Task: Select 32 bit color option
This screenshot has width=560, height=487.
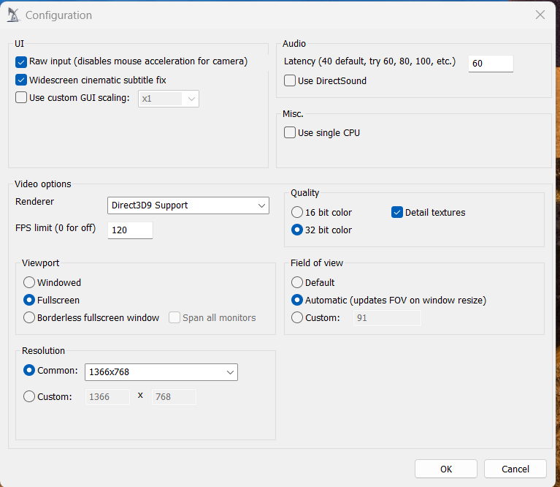Action: 296,230
